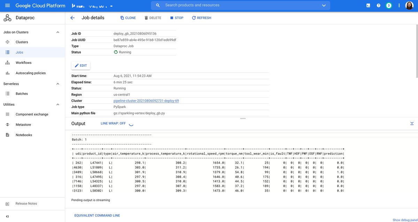
Task: Click EQUIVALENT COMMAND LINE
Action: [97, 216]
